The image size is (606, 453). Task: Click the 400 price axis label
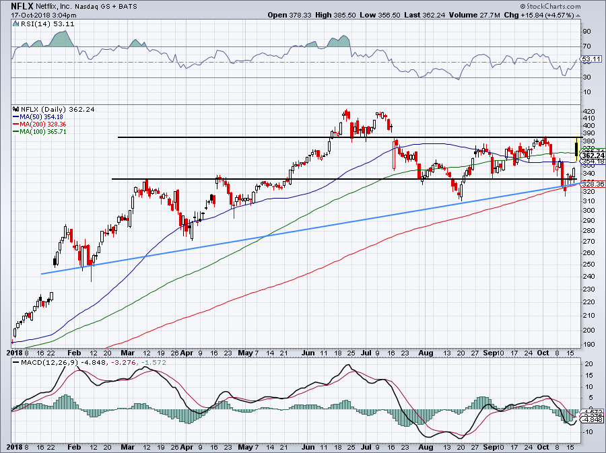coord(589,125)
